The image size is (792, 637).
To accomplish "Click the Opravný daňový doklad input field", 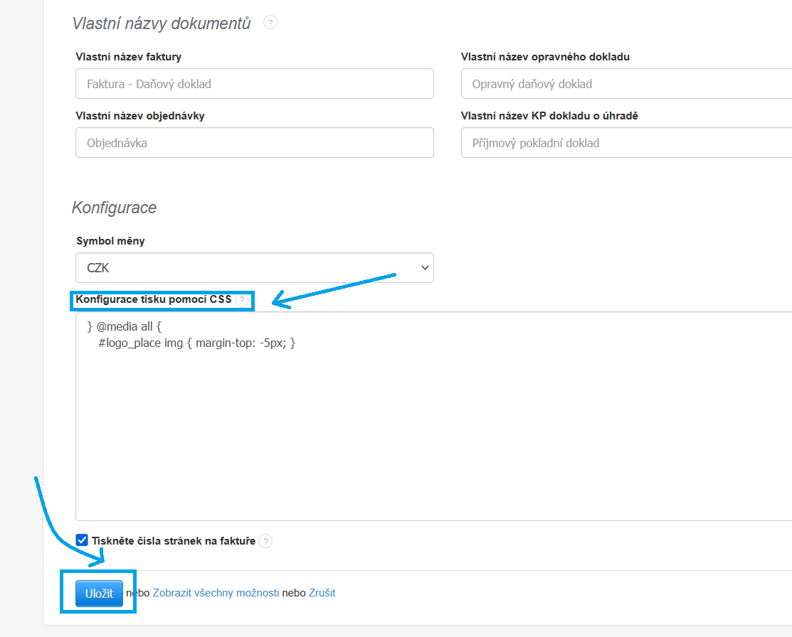I will tap(626, 84).
